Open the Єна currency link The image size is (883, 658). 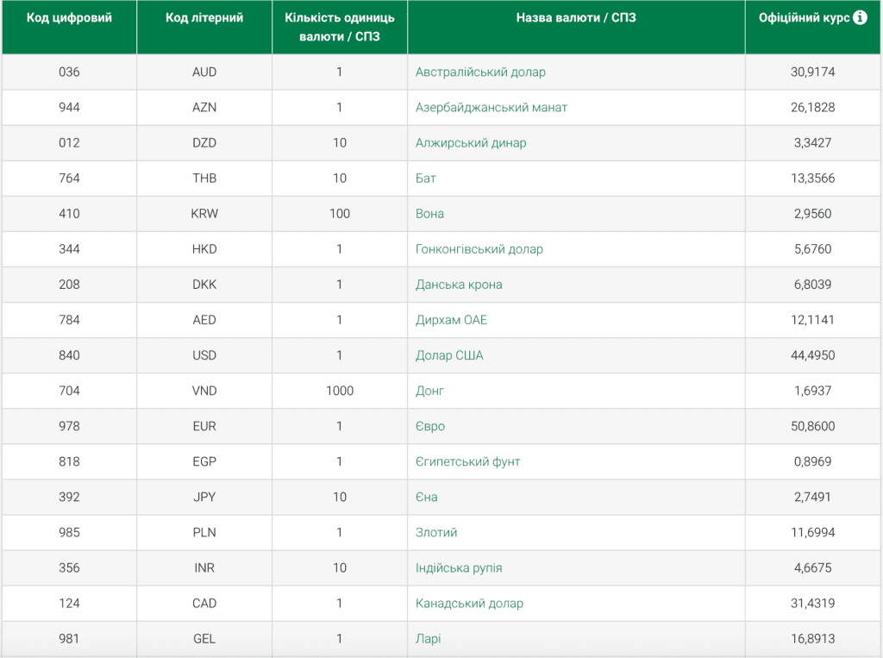pyautogui.click(x=426, y=498)
